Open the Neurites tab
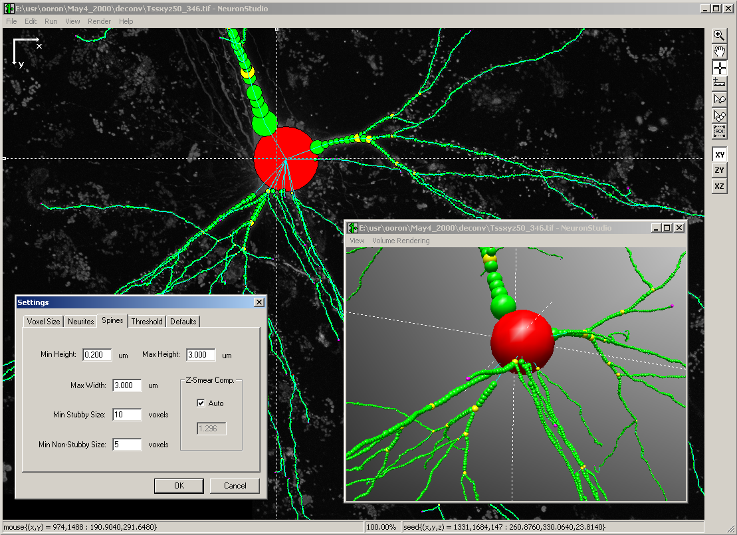The image size is (737, 535). (80, 322)
